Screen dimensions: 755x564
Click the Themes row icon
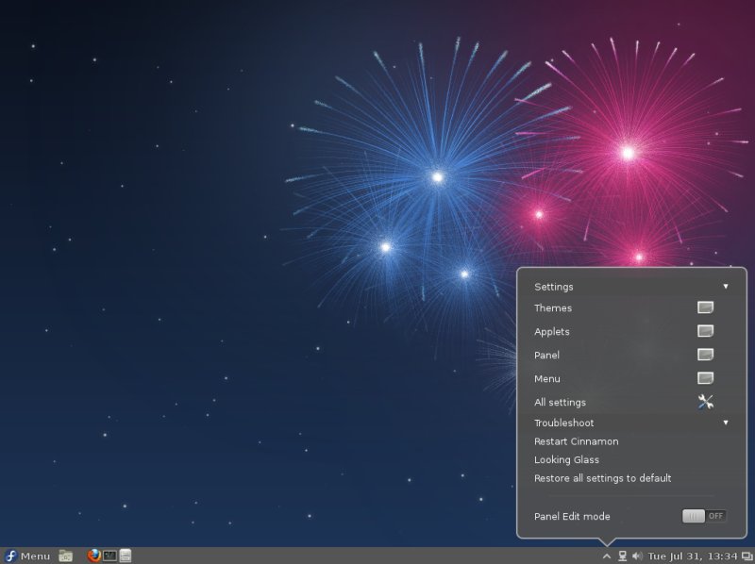tap(705, 307)
